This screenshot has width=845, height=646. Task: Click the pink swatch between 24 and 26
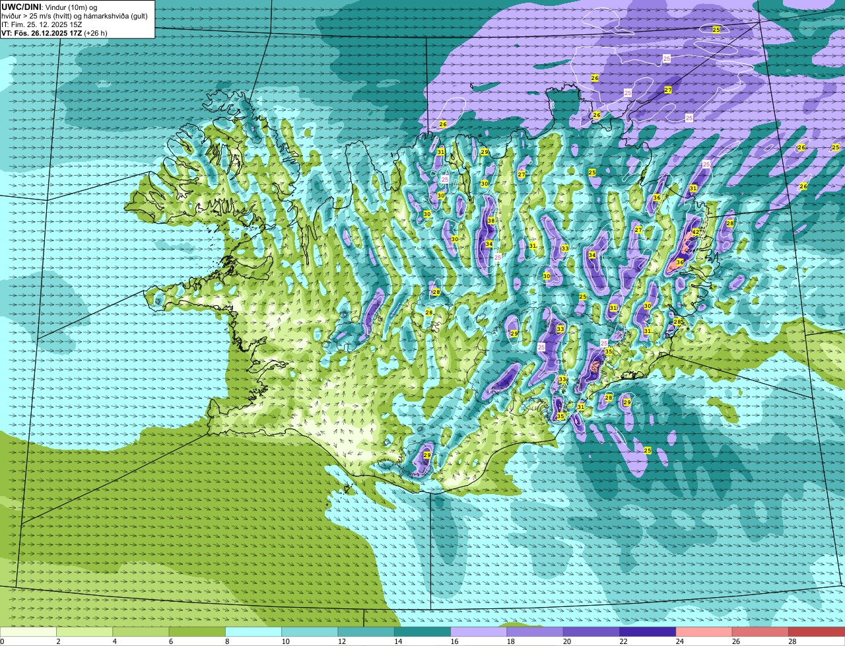[x=704, y=631]
